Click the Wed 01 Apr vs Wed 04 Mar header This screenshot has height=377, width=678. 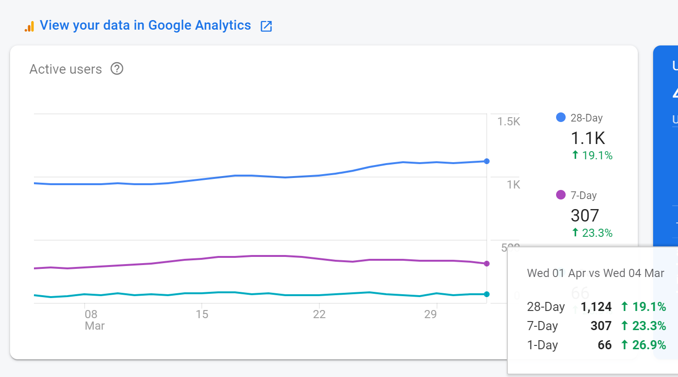(x=596, y=273)
